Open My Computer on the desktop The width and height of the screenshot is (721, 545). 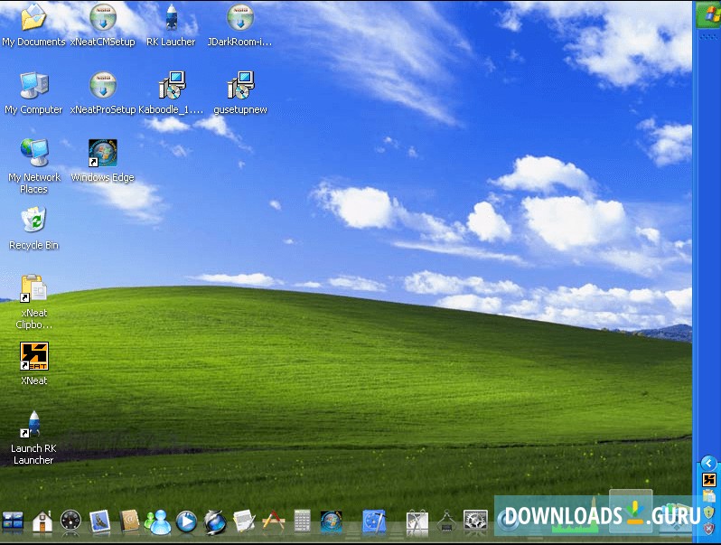pos(33,86)
